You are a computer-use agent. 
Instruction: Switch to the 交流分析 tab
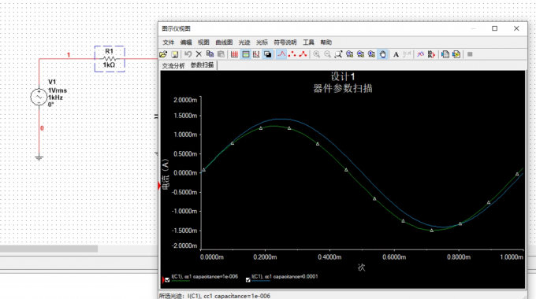coord(173,65)
